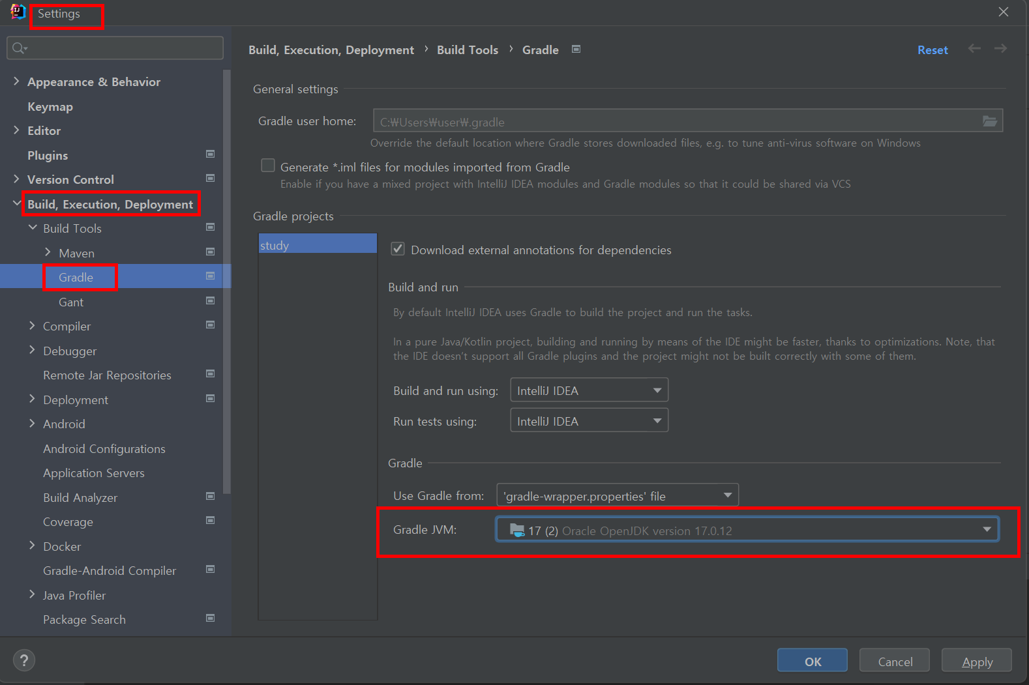Expand the Version Control section
The width and height of the screenshot is (1029, 685).
point(16,179)
